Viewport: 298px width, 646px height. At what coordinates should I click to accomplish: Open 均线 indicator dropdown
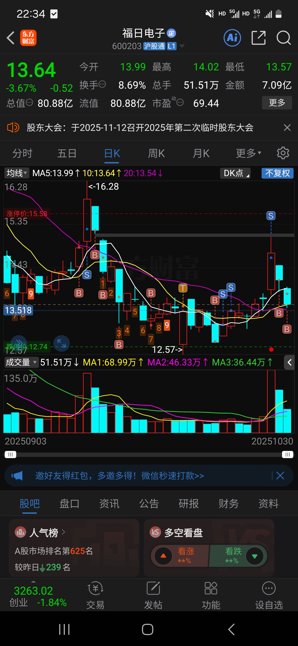[x=17, y=173]
